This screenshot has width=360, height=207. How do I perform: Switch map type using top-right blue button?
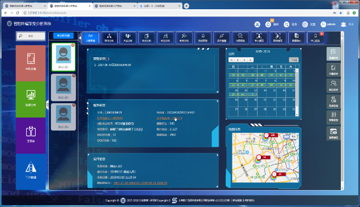tap(286, 137)
